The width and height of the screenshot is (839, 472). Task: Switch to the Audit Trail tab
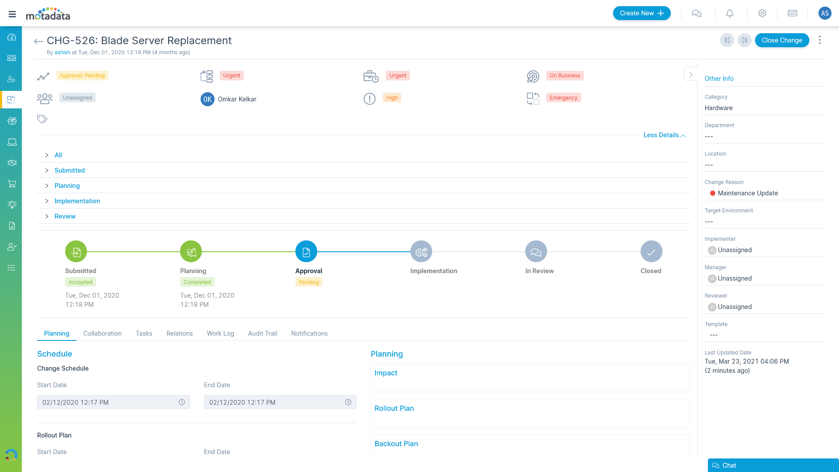click(x=262, y=333)
